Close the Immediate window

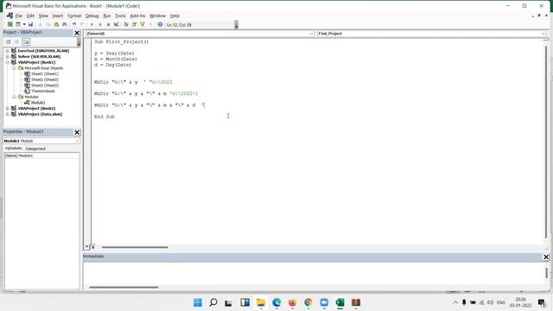coord(546,257)
